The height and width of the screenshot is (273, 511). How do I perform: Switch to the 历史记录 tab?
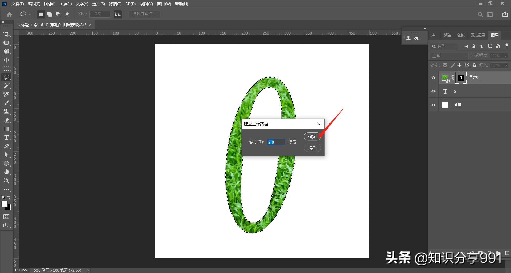(477, 35)
